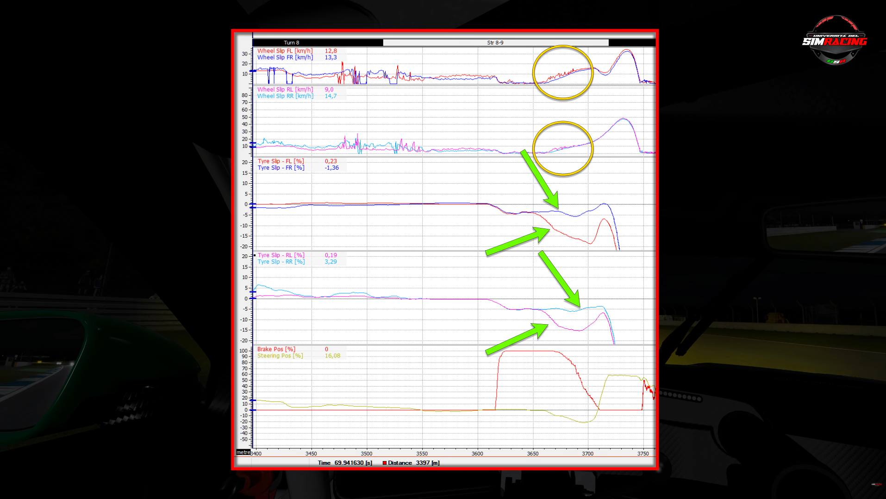Select the Tyre Slip - RL channel label
Screen dimensions: 886x499
(281, 255)
